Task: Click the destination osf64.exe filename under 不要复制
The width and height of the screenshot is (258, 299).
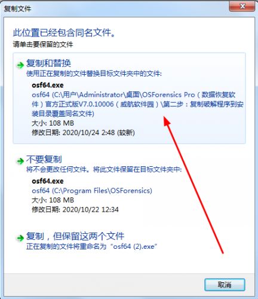Action: 48,181
